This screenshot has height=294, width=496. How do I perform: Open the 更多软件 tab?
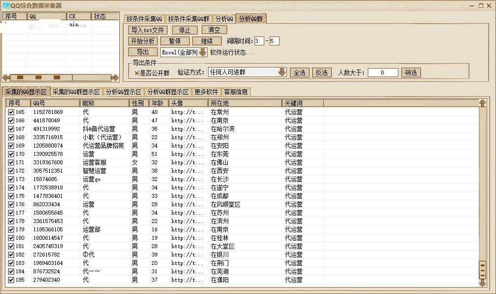tap(206, 92)
